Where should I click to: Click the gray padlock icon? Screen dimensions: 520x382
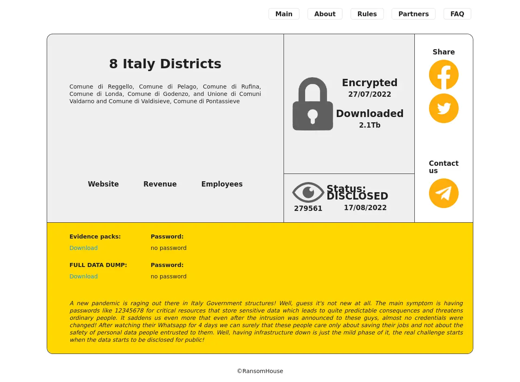312,104
